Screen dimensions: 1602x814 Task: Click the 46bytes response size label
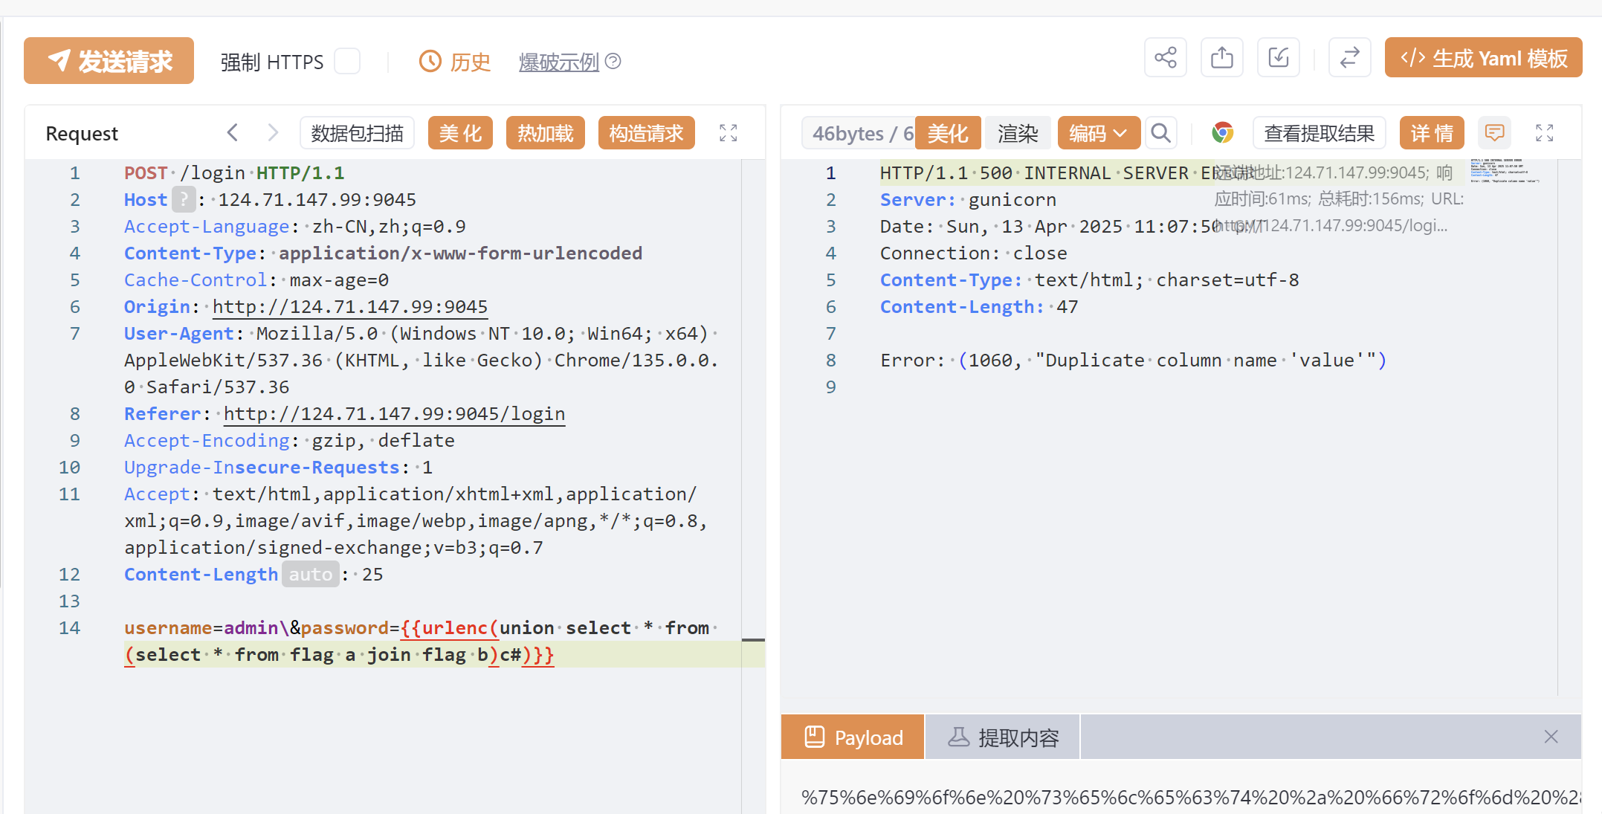[858, 133]
